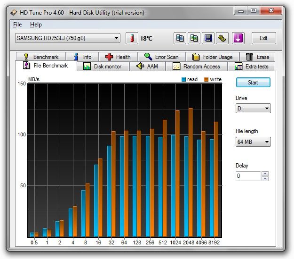294x259 pixels.
Task: Open the File menu
Action: pyautogui.click(x=17, y=25)
